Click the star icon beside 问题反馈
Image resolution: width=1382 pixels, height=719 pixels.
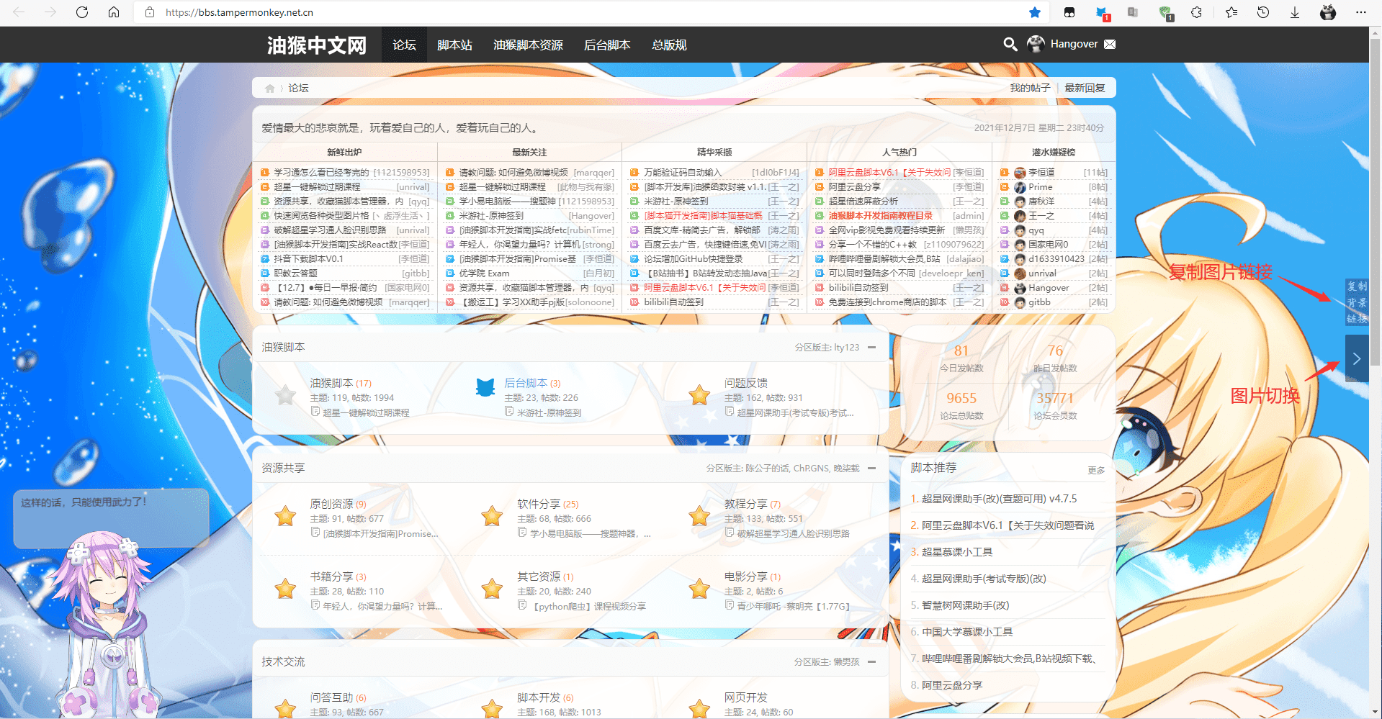click(699, 394)
